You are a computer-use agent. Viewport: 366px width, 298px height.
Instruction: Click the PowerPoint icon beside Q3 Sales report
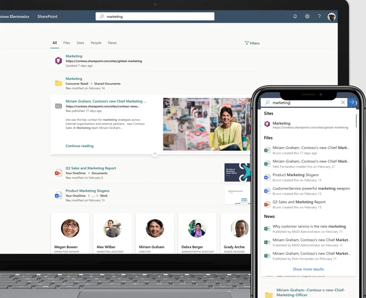tap(58, 173)
